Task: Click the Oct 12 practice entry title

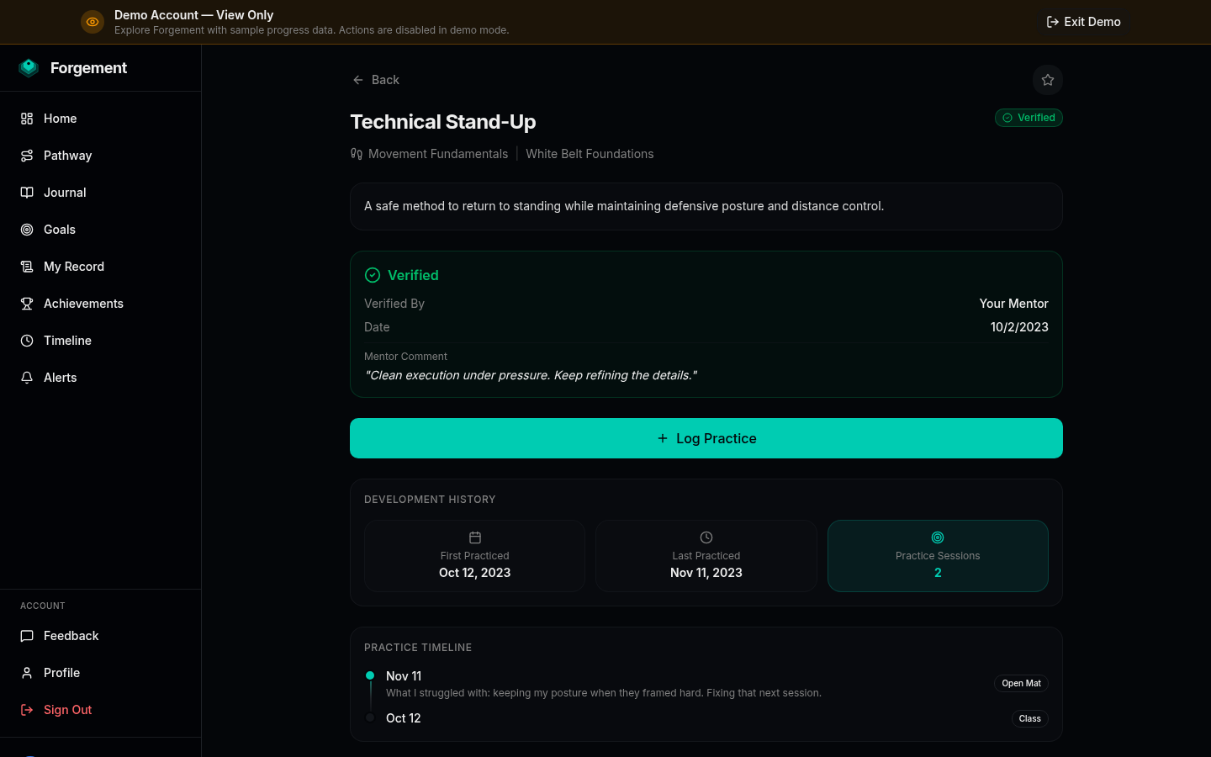Action: 404,718
